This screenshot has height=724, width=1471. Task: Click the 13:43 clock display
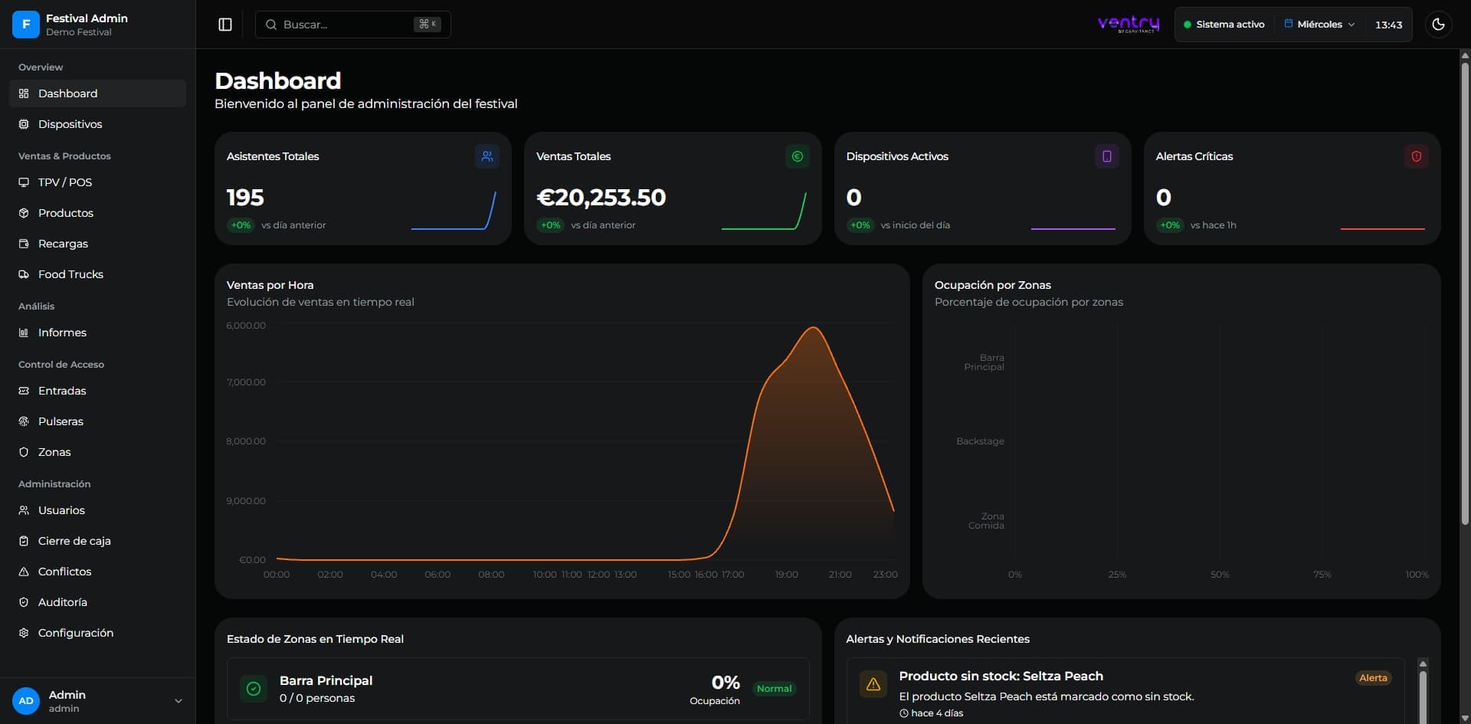click(x=1388, y=25)
